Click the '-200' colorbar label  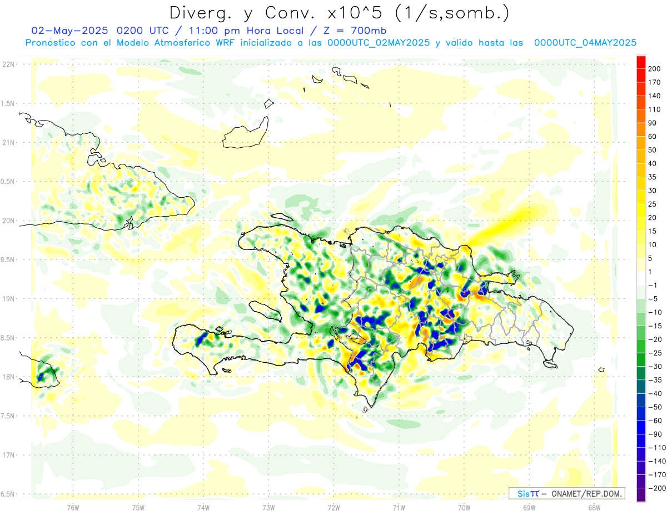(656, 489)
